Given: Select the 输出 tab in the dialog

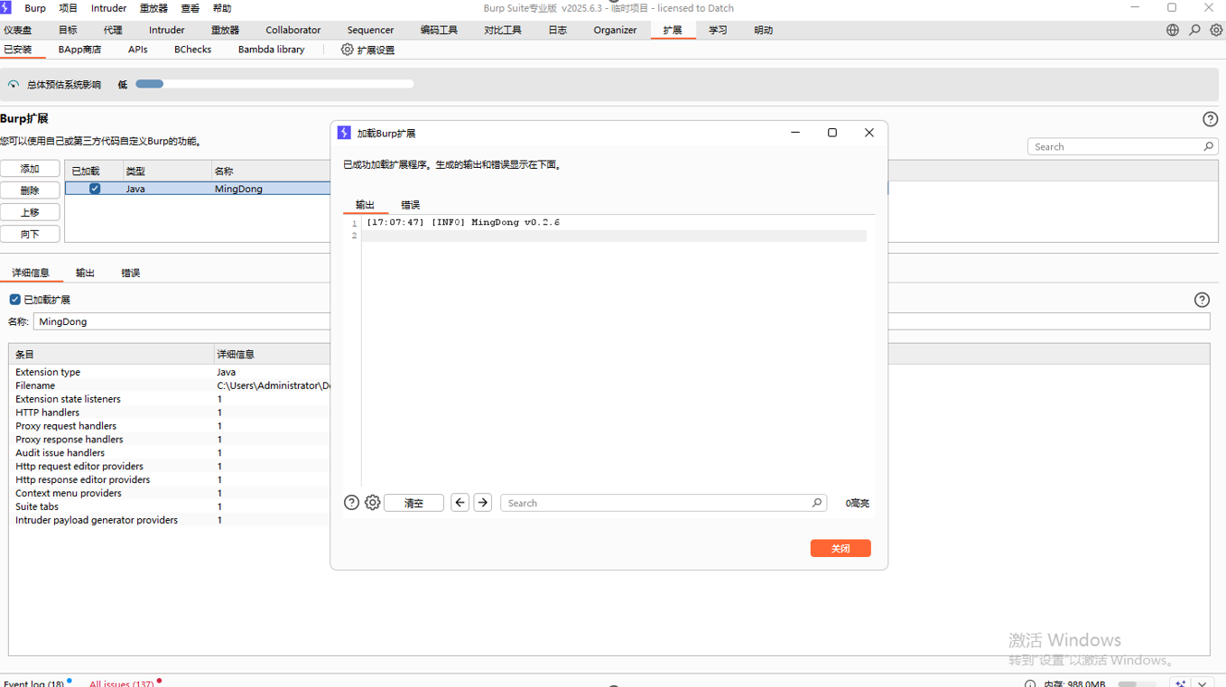Looking at the screenshot, I should pyautogui.click(x=365, y=205).
